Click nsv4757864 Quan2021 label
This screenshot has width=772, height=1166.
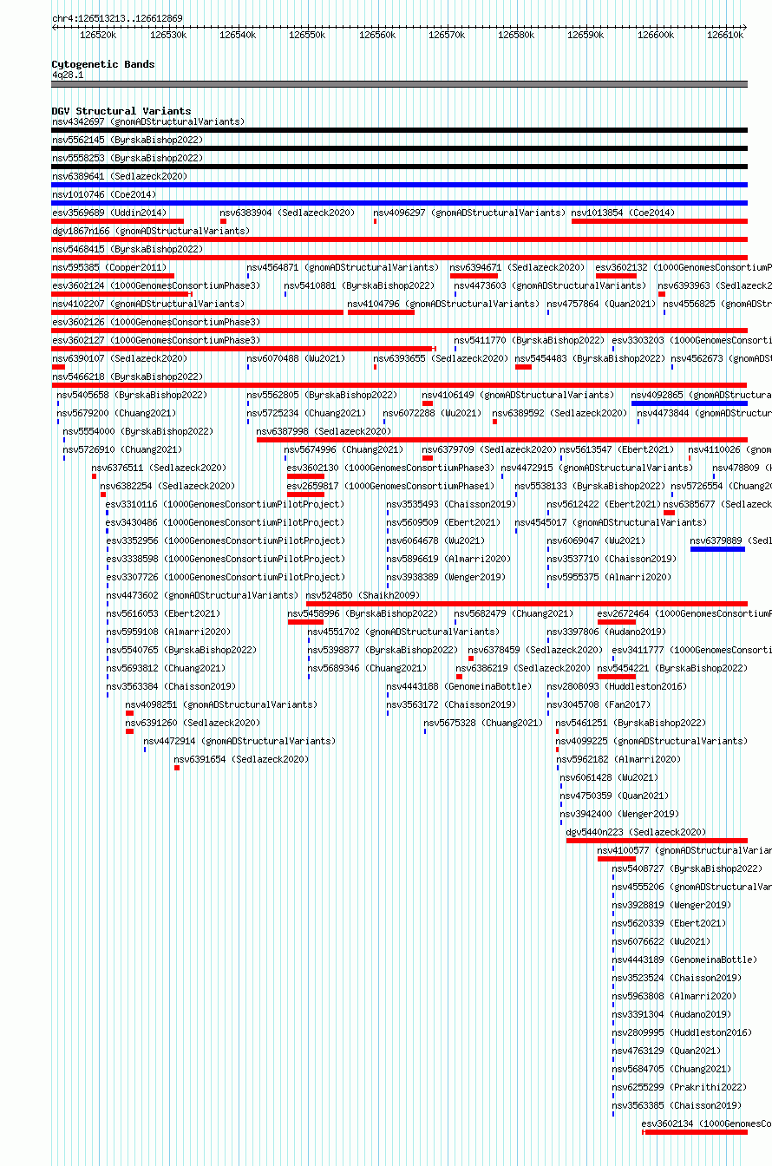tap(602, 304)
